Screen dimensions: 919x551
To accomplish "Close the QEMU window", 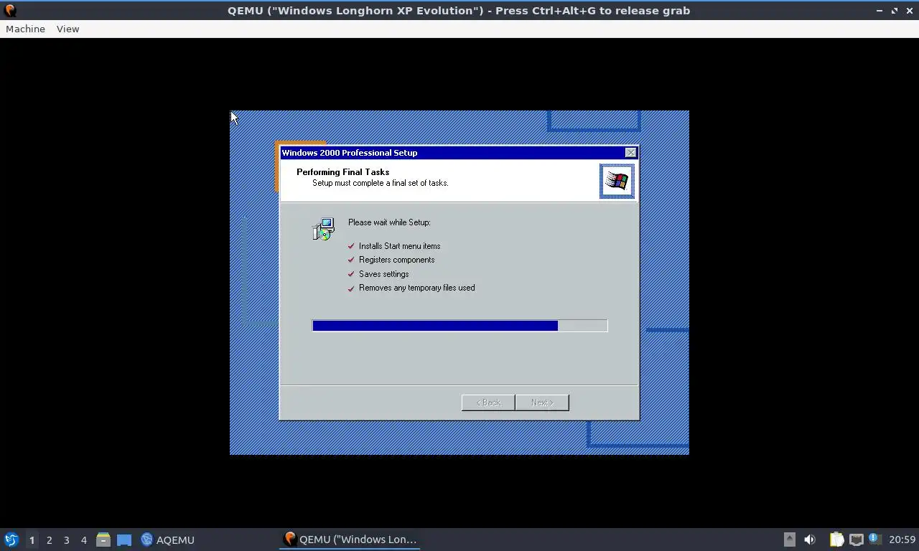I will [x=909, y=11].
